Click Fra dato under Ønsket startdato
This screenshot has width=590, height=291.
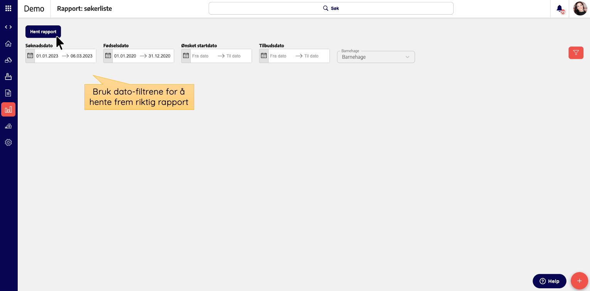(x=200, y=56)
